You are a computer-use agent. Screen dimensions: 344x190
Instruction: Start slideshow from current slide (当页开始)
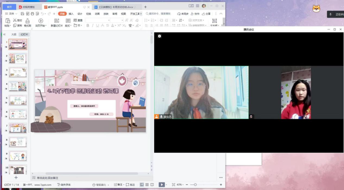(x=41, y=21)
